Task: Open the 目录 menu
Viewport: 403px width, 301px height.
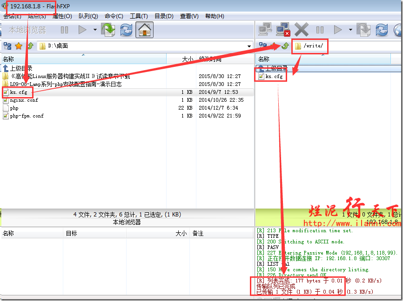Action: [x=164, y=16]
